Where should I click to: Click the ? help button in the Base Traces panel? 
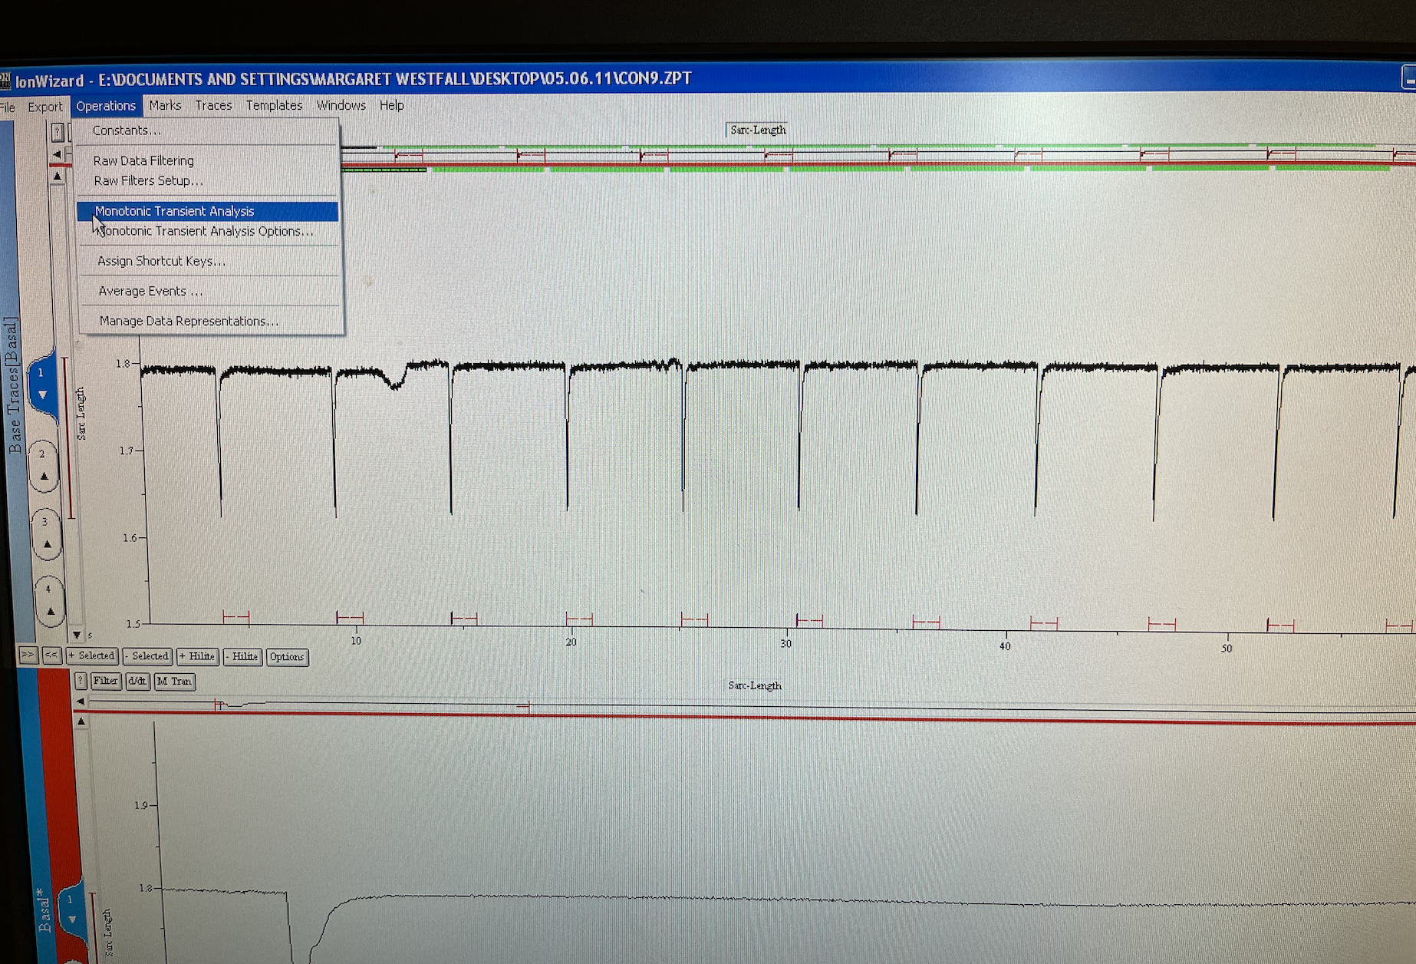(58, 132)
